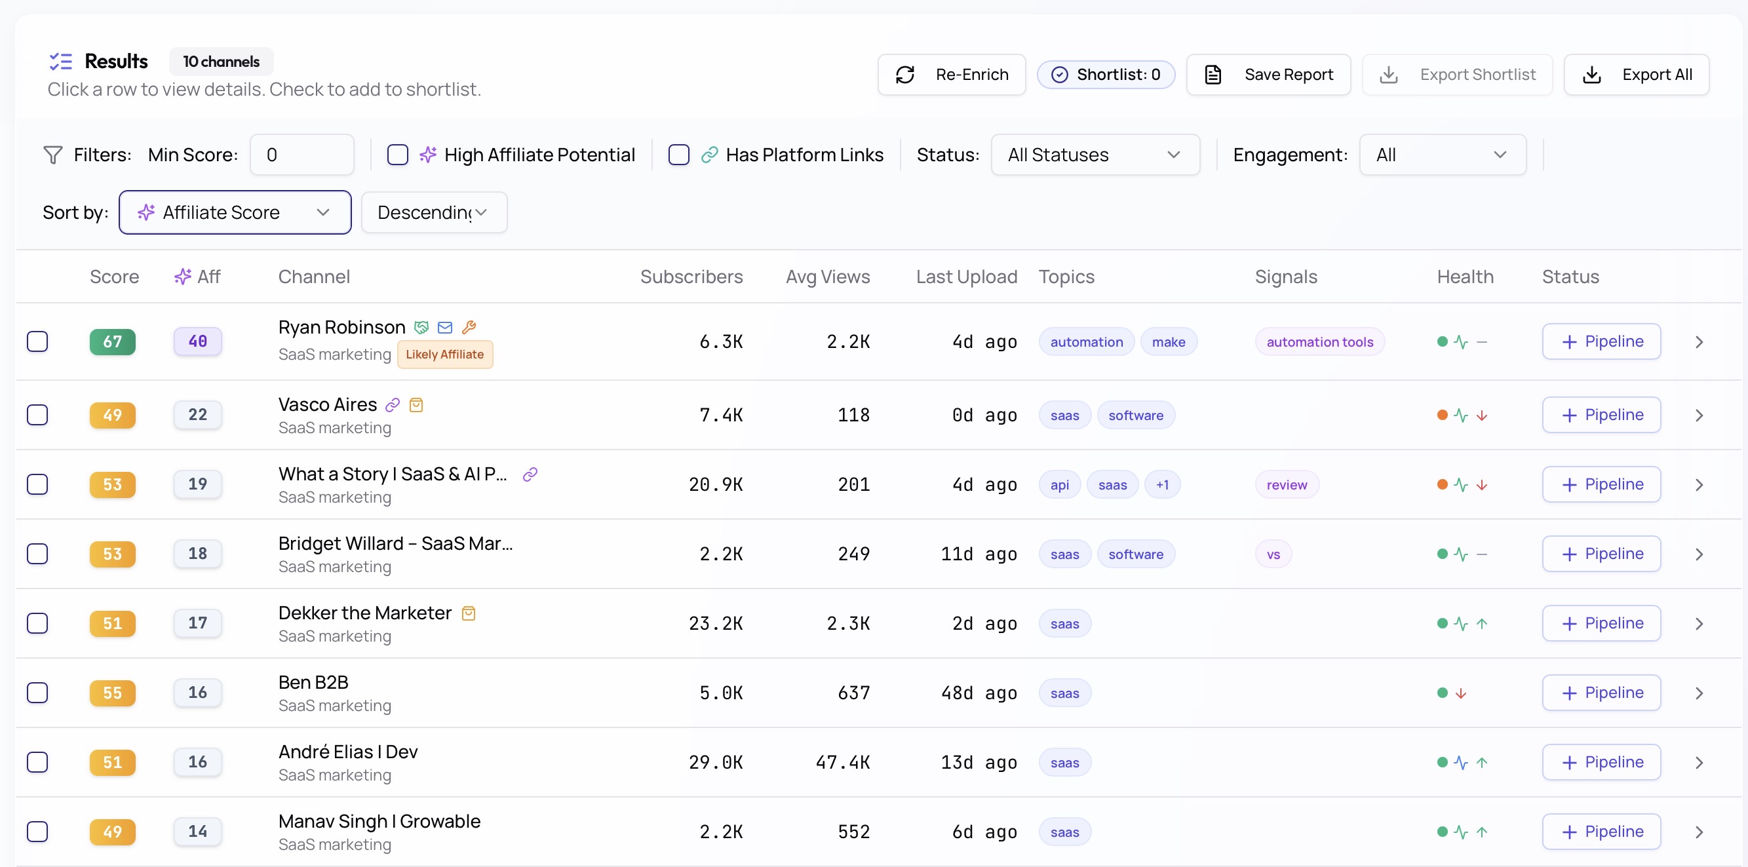Select the Ryan Robinson row checkbox
This screenshot has width=1748, height=867.
(x=37, y=341)
